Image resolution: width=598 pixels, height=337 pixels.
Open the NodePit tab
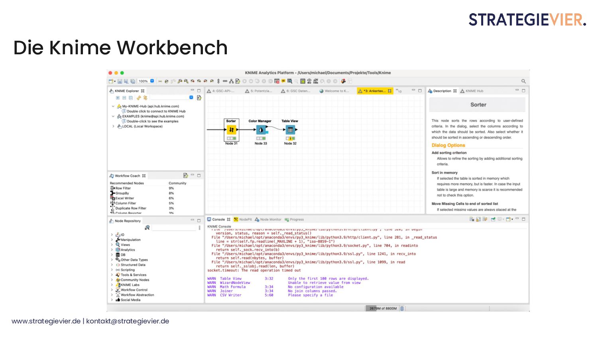point(243,220)
